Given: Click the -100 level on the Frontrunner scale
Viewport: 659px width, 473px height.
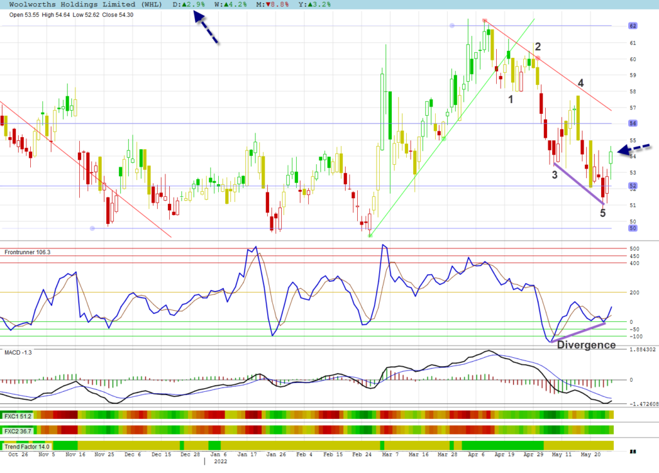Looking at the screenshot, I should 636,337.
